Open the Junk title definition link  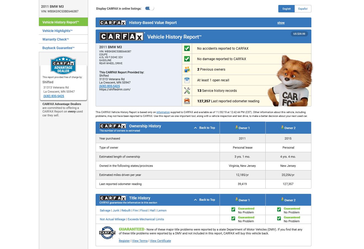pos(116,210)
